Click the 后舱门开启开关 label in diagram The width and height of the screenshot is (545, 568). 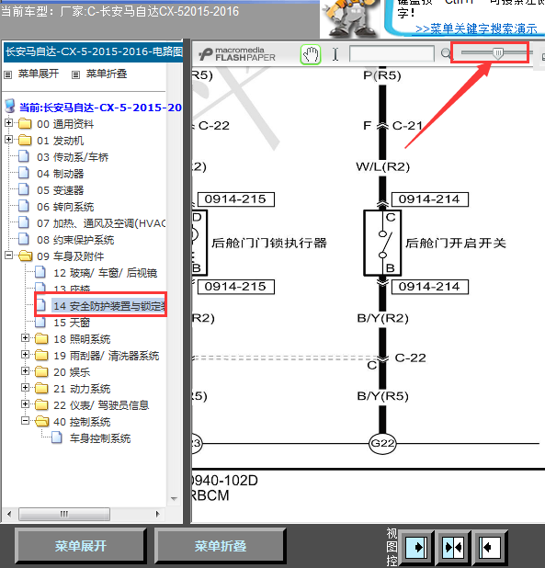pos(456,243)
